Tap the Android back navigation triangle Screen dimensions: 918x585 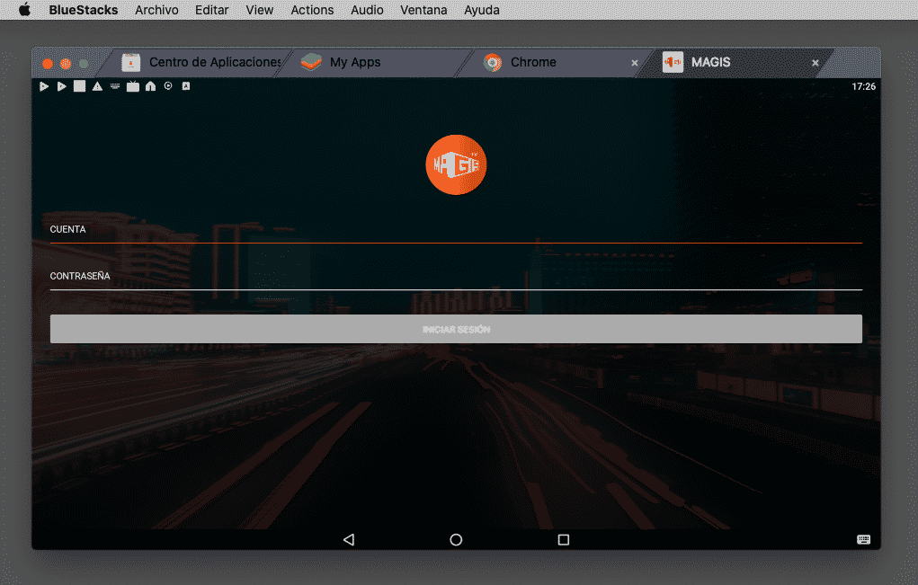349,540
